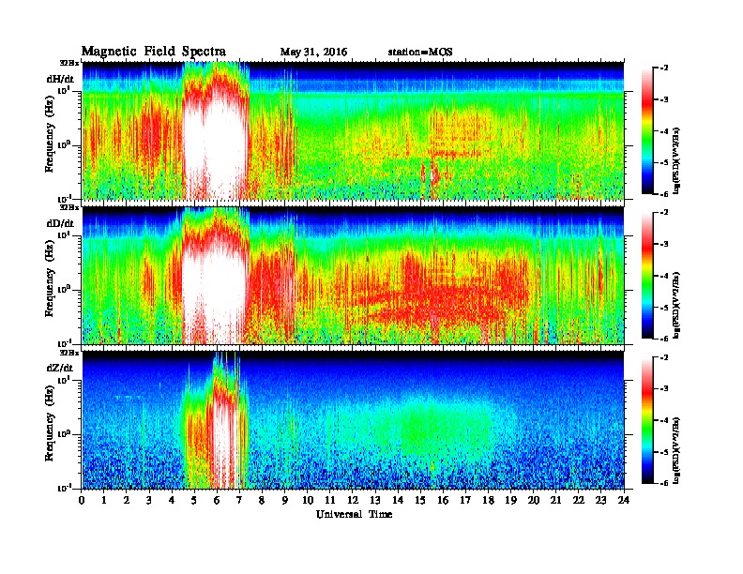Screen dimensions: 743x574
Task: Click the dH/dt panel label
Action: (60, 79)
